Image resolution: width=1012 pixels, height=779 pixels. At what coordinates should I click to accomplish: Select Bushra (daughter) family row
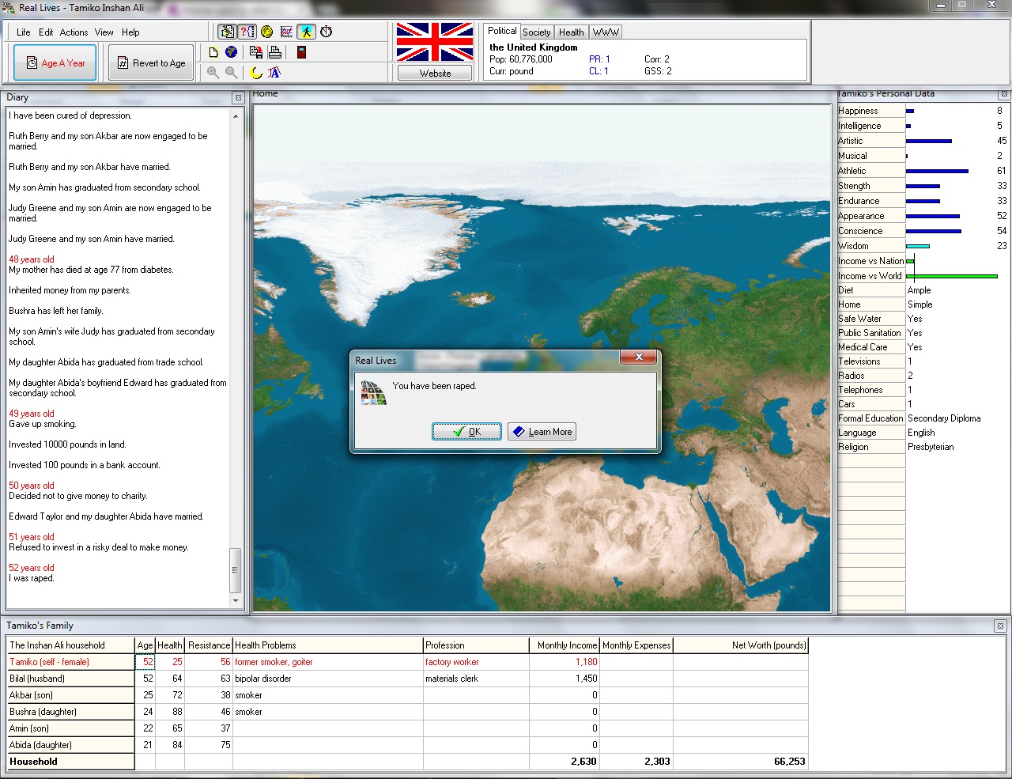[x=407, y=712]
